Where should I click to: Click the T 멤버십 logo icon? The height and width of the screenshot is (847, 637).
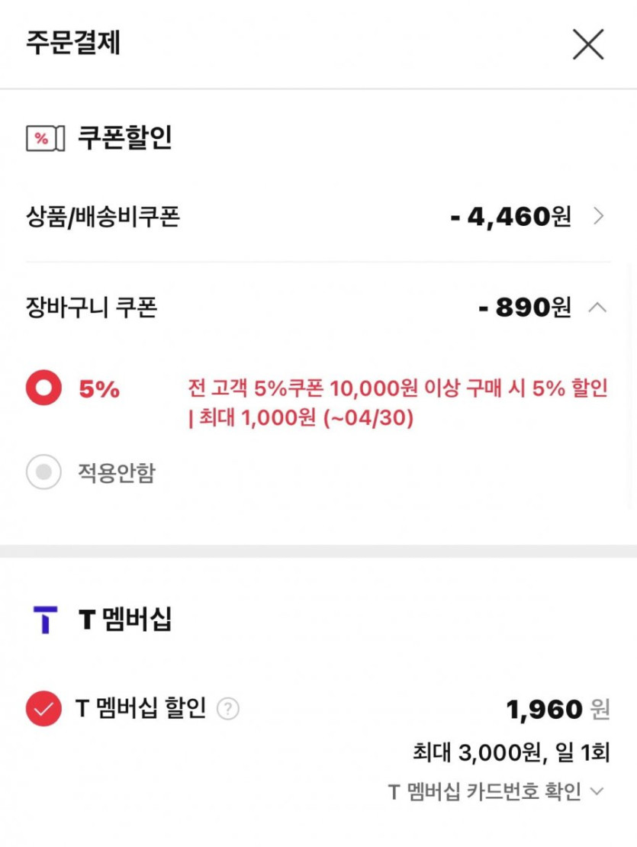coord(45,620)
